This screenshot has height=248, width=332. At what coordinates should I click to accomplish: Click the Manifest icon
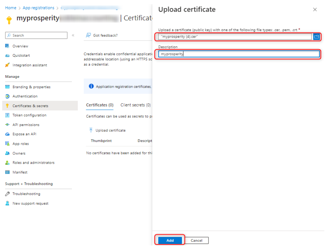point(7,172)
